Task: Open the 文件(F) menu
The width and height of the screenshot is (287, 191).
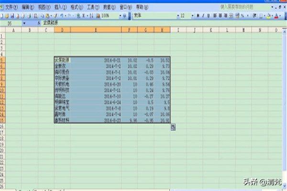Action: coord(11,7)
